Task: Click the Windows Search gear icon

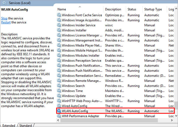Action: (x=59, y=86)
